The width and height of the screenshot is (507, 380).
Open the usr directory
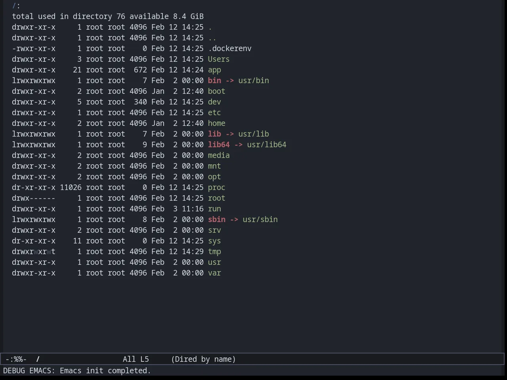[x=214, y=262]
